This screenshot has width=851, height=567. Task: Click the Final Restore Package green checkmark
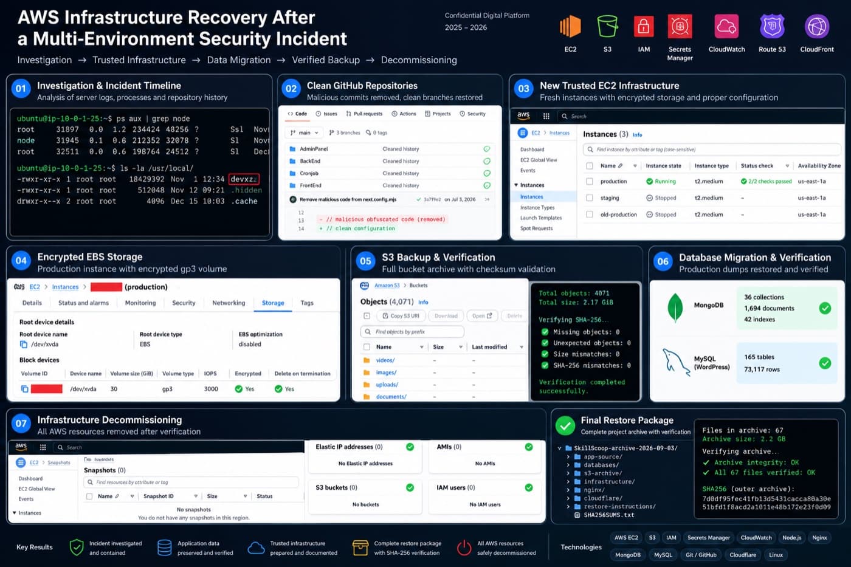pyautogui.click(x=566, y=426)
